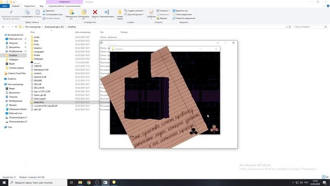Viewport: 330px width, 186px height.
Task: Select the CREDITS file
Action: click(38, 66)
